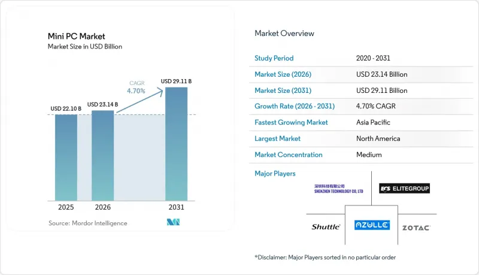Click the Azulle logo
479x275 pixels.
pos(372,225)
